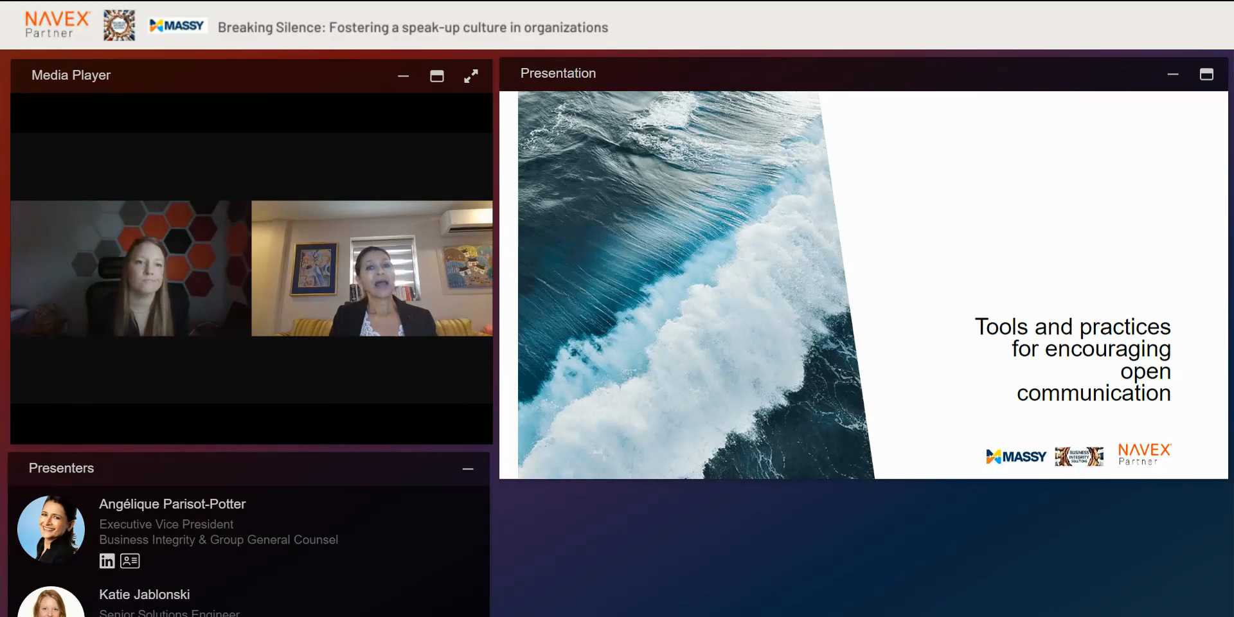This screenshot has height=617, width=1234.
Task: Maximize the Presentation panel
Action: pos(1206,74)
